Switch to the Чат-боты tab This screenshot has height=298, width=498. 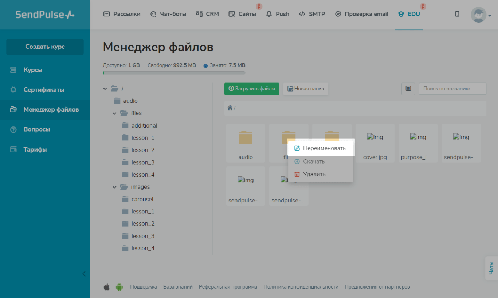[168, 14]
